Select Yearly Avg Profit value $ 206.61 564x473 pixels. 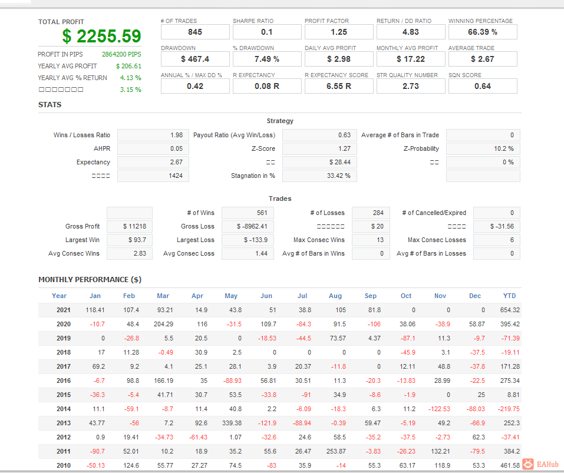128,66
